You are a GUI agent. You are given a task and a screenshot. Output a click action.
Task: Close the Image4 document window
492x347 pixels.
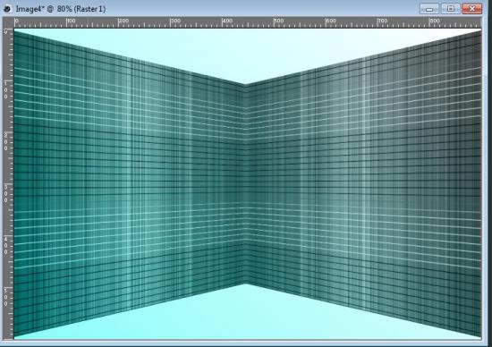[471, 9]
